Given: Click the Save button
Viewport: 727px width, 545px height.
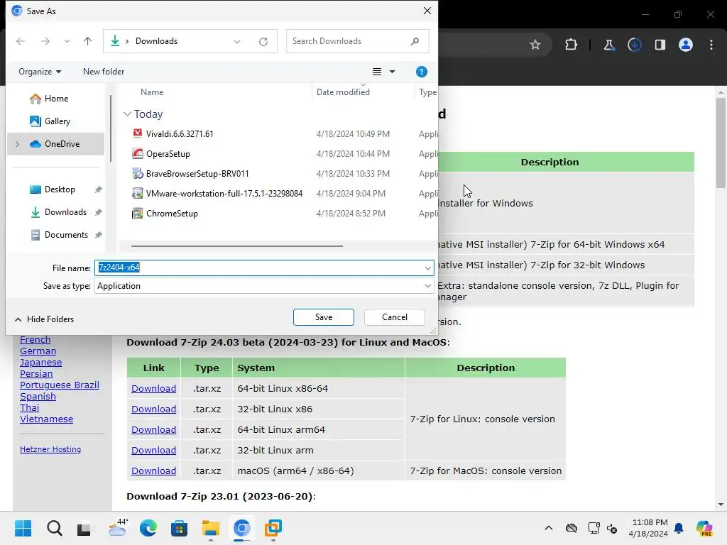Looking at the screenshot, I should [324, 317].
